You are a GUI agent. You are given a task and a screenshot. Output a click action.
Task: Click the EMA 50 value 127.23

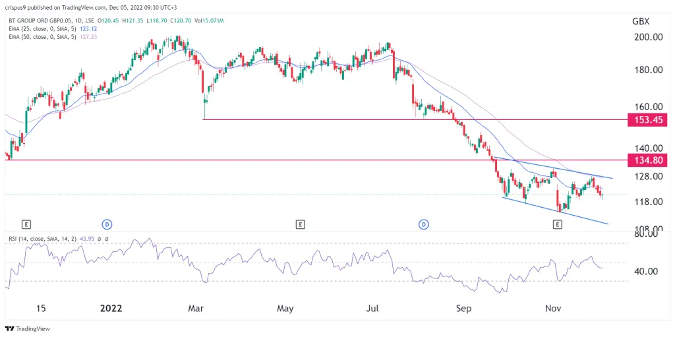tap(88, 36)
